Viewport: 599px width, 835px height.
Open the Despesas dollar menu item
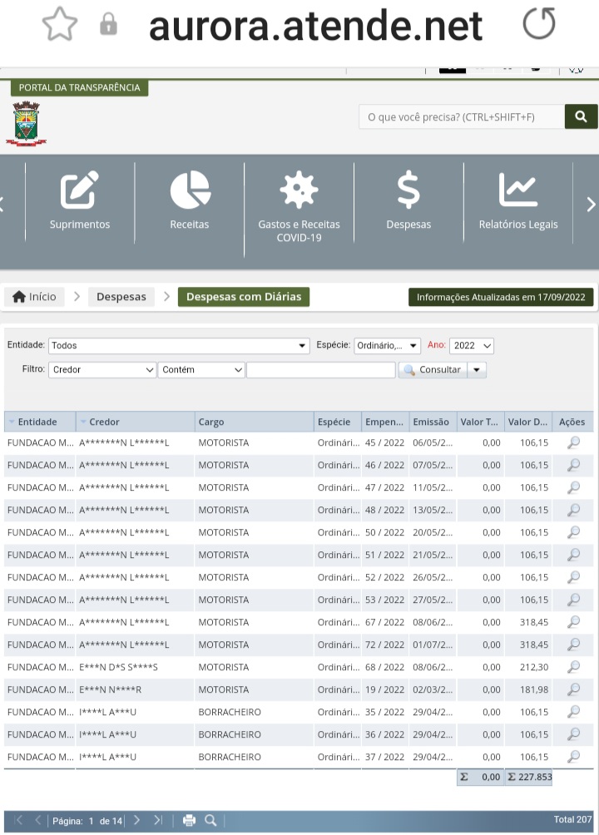coord(408,200)
